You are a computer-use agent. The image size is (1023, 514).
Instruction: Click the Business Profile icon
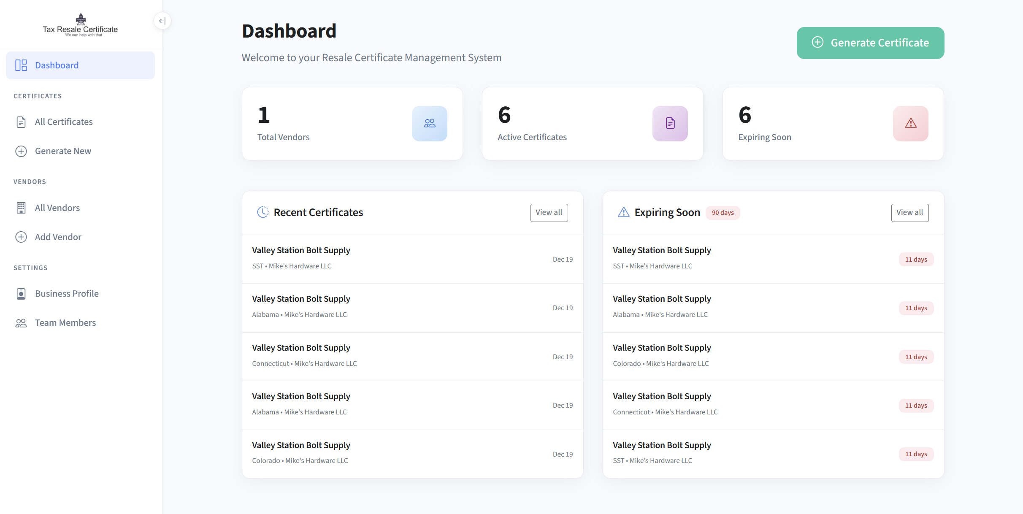21,293
